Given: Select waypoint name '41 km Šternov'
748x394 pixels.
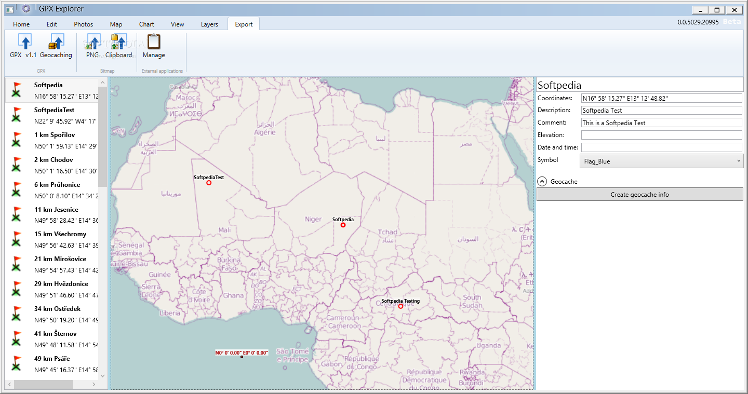Looking at the screenshot, I should [x=56, y=334].
